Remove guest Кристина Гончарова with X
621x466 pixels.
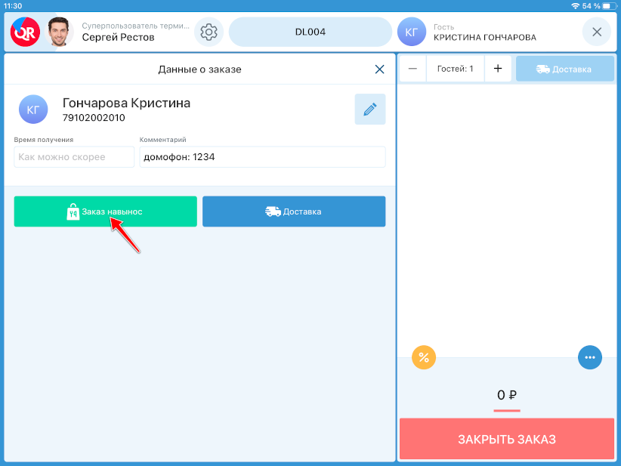pos(597,32)
